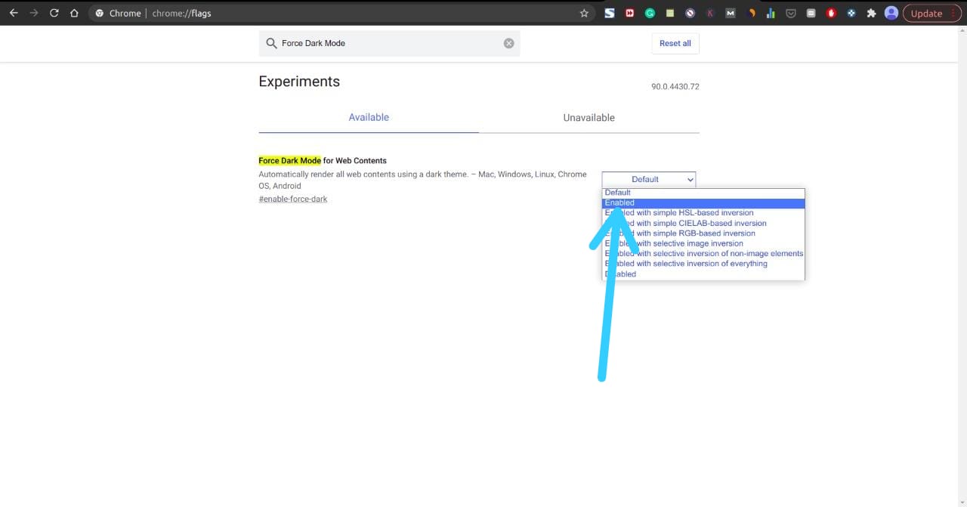Open the Extensions puzzle-piece menu

click(871, 13)
